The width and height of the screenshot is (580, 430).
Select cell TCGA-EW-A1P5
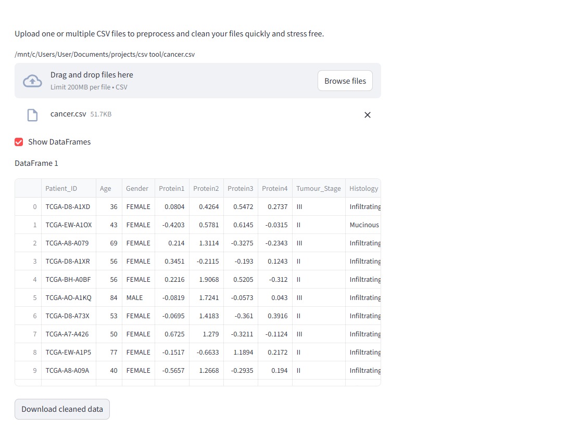point(68,352)
